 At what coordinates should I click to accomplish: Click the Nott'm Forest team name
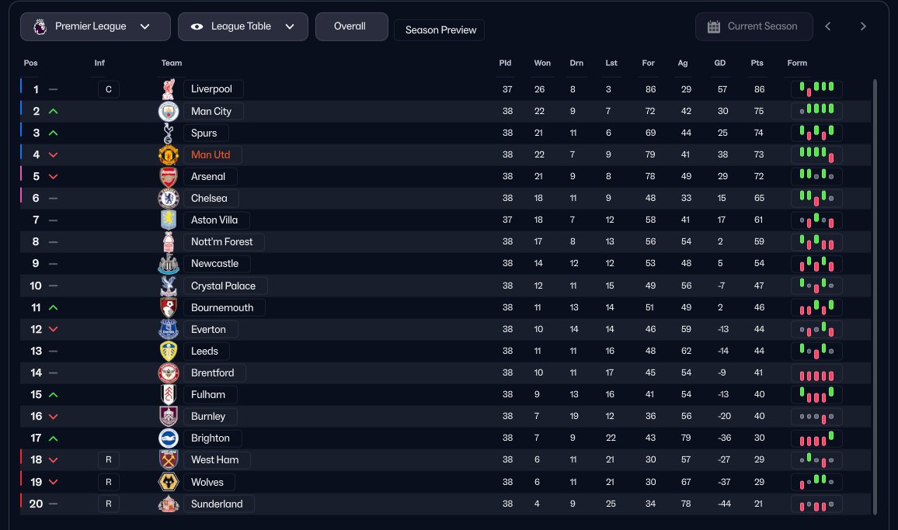(223, 241)
